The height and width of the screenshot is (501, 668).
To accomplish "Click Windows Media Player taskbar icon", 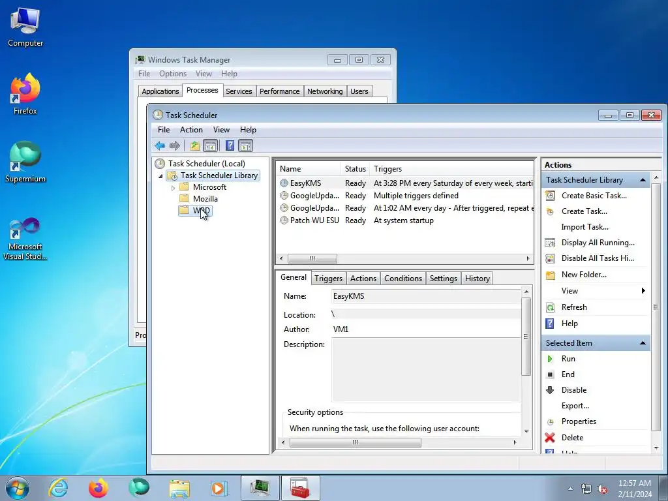I will click(219, 488).
